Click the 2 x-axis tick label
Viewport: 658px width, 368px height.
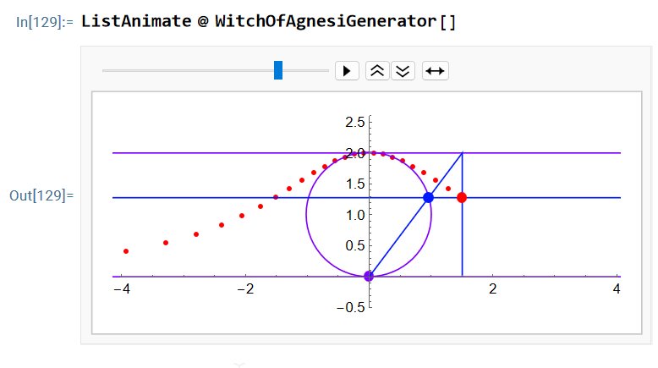[x=493, y=289]
